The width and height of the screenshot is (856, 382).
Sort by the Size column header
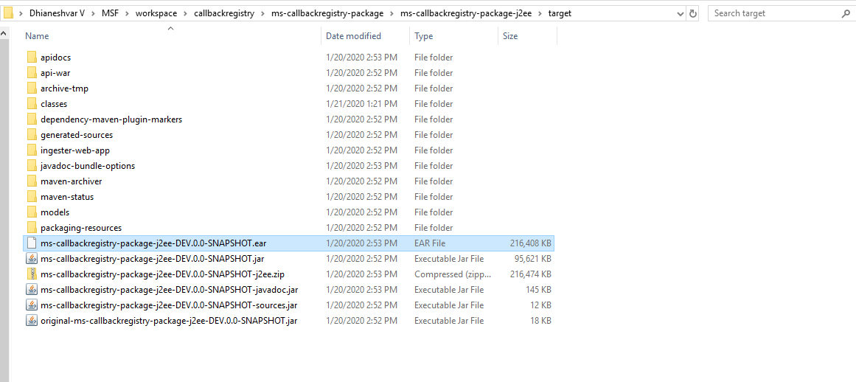(x=510, y=36)
